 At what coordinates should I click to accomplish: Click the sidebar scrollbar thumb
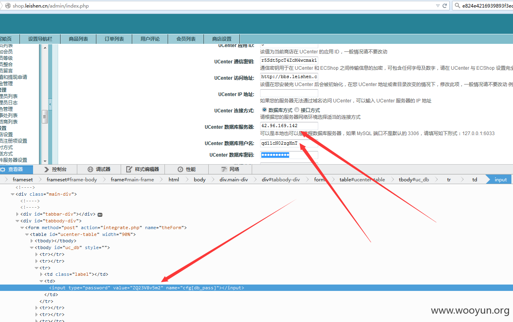pyautogui.click(x=45, y=117)
